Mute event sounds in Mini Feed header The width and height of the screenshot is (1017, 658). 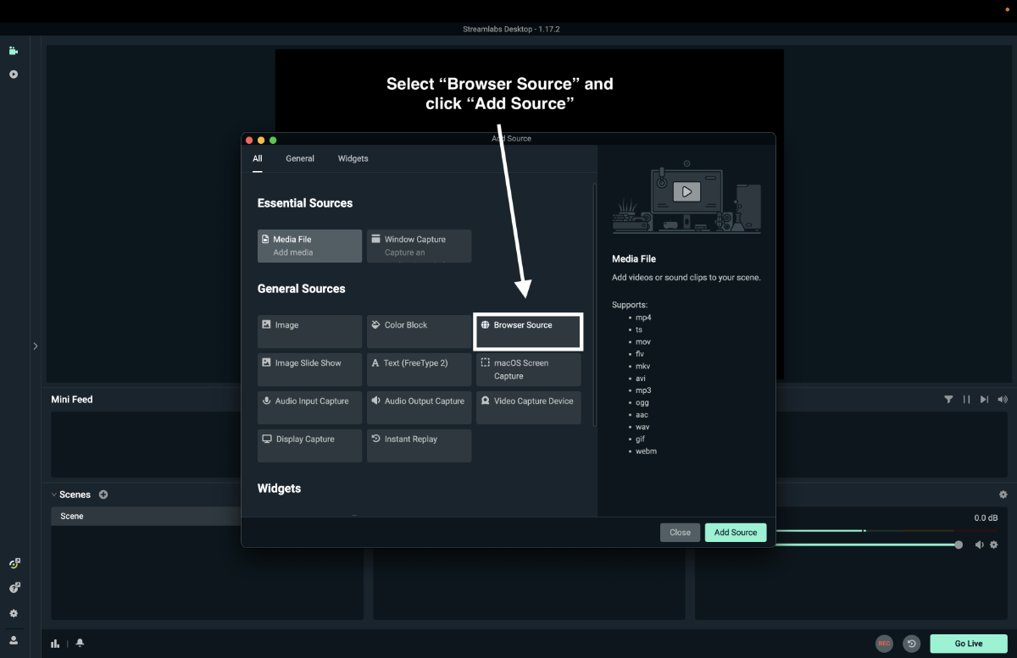1003,400
